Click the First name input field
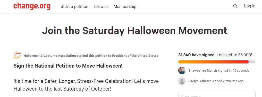The width and height of the screenshot is (262, 97). (x=217, y=94)
